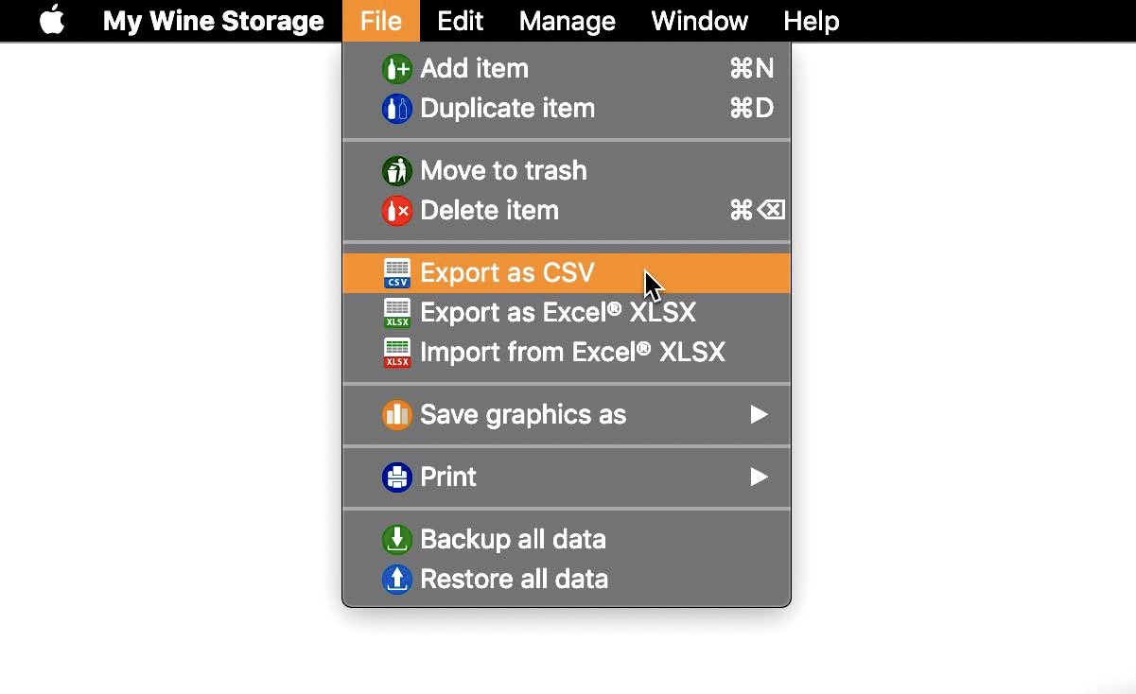Select Backup all data

[567, 540]
